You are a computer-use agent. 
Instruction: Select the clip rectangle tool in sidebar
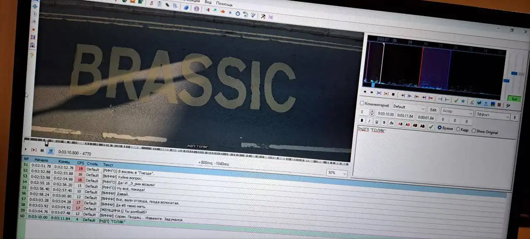(33, 37)
